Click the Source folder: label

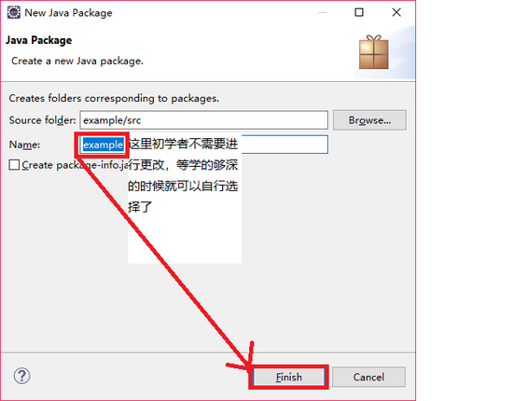pos(42,120)
